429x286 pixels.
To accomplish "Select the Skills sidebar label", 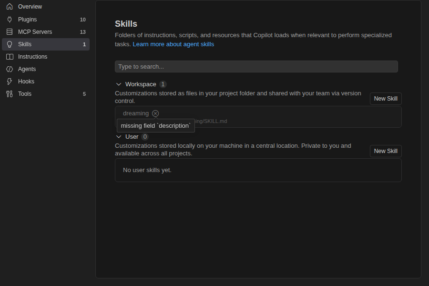I will pyautogui.click(x=25, y=44).
